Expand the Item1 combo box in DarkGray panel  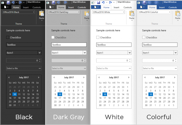click(85, 53)
